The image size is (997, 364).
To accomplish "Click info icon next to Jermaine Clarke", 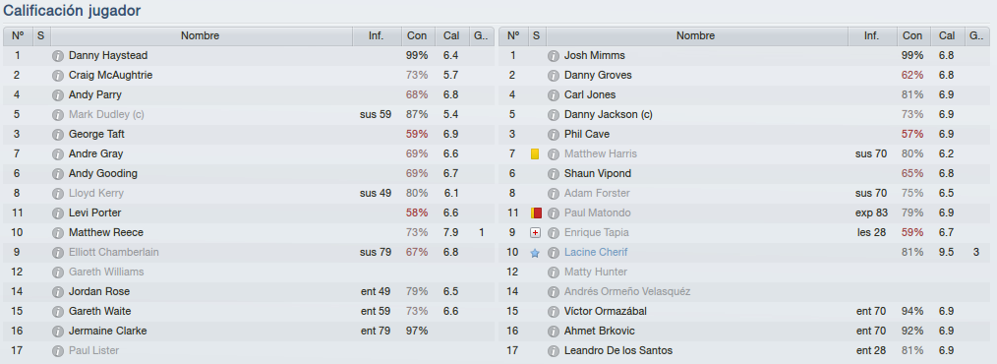I will 58,332.
